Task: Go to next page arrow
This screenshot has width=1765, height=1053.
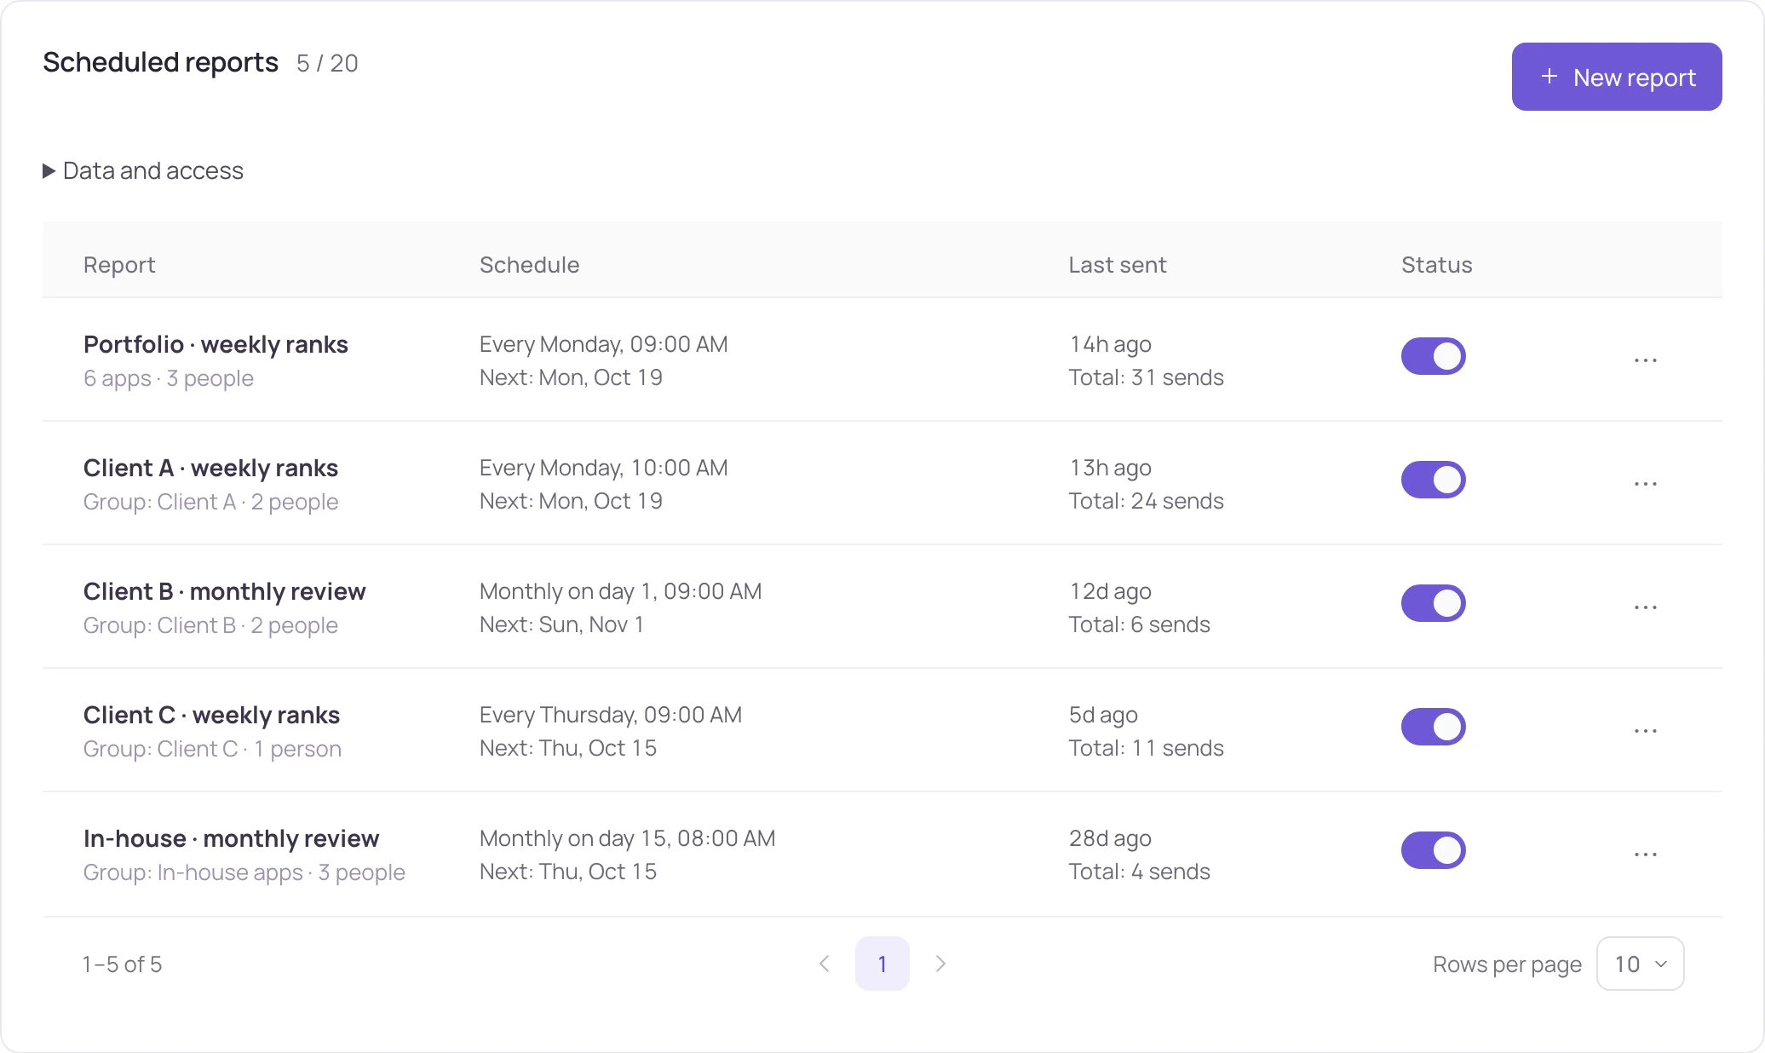Action: click(x=940, y=964)
